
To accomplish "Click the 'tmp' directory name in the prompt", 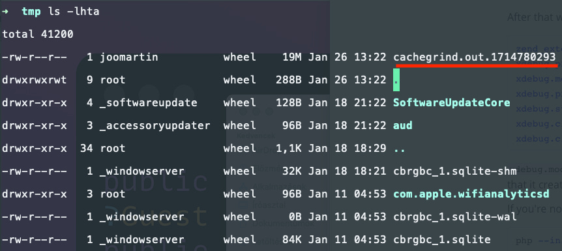I will [x=31, y=12].
